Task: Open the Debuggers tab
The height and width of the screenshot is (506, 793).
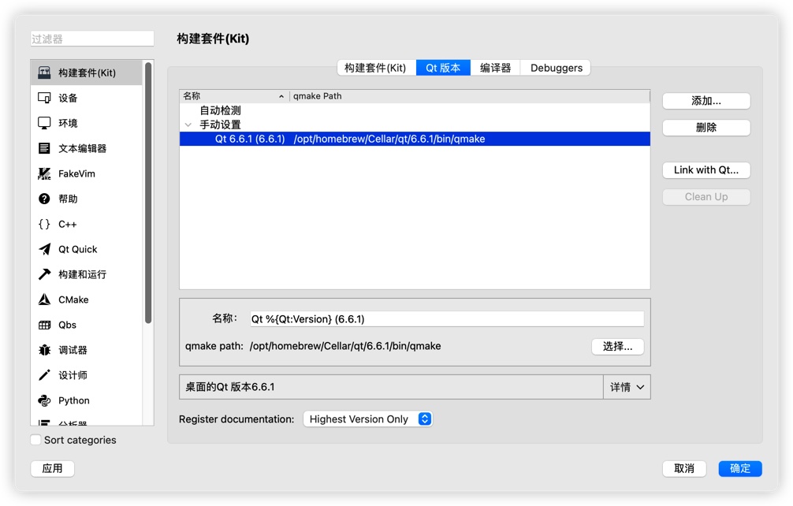Action: click(555, 67)
